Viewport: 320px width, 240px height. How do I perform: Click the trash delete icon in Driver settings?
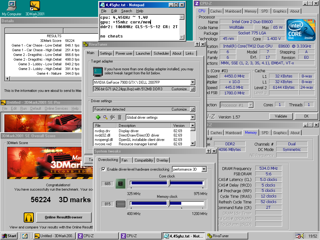point(120,117)
